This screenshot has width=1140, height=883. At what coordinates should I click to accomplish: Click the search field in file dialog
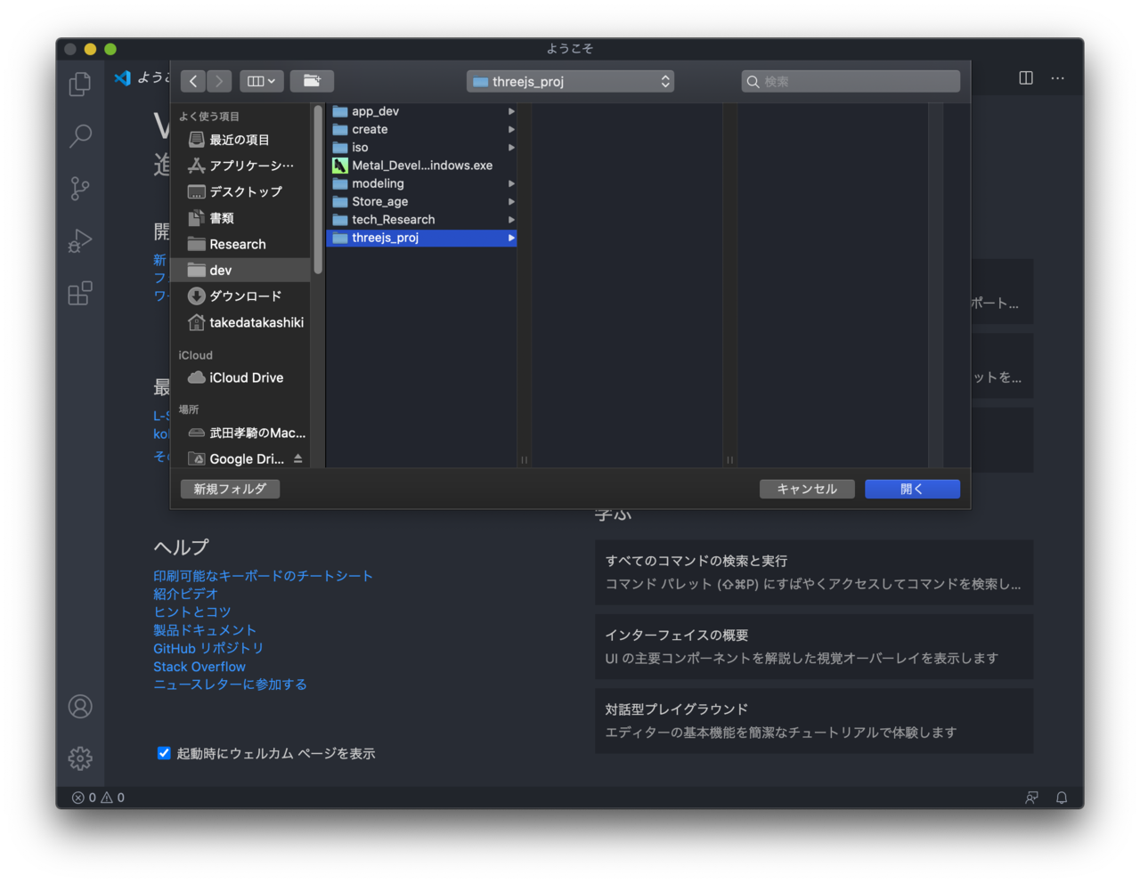point(851,81)
